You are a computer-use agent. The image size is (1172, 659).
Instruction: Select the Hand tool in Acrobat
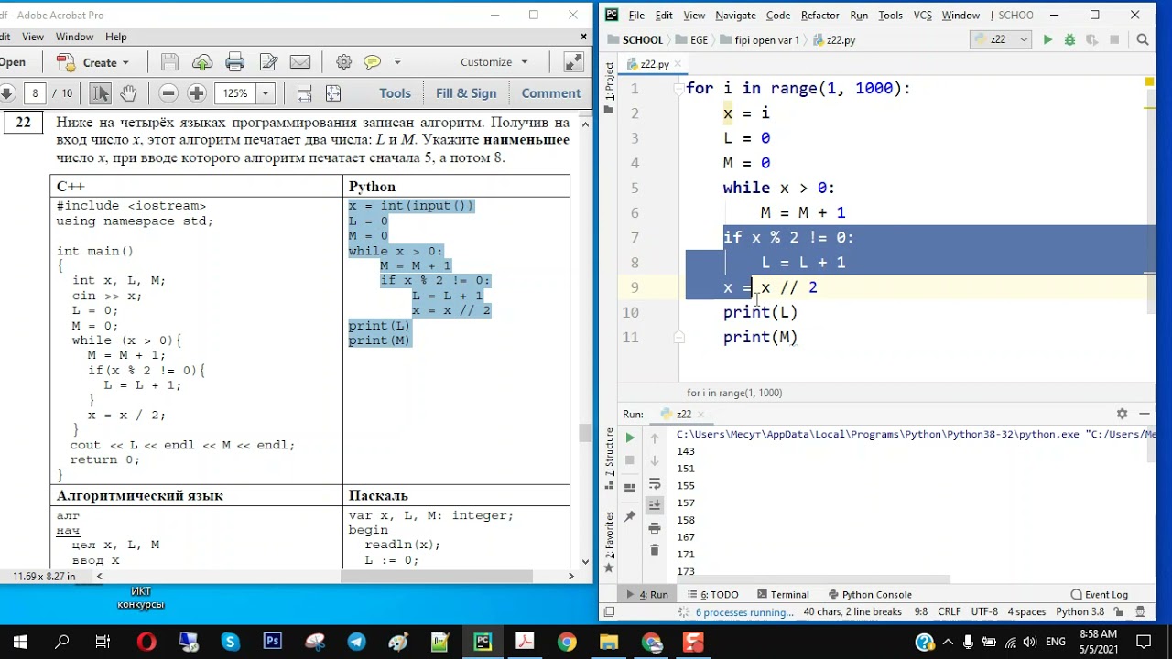128,93
